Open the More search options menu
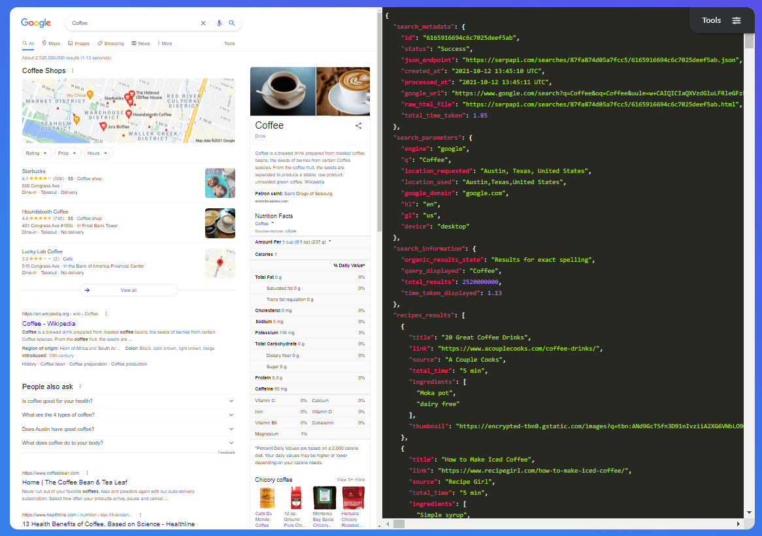Screen dimensions: 762x536 pyautogui.click(x=165, y=43)
